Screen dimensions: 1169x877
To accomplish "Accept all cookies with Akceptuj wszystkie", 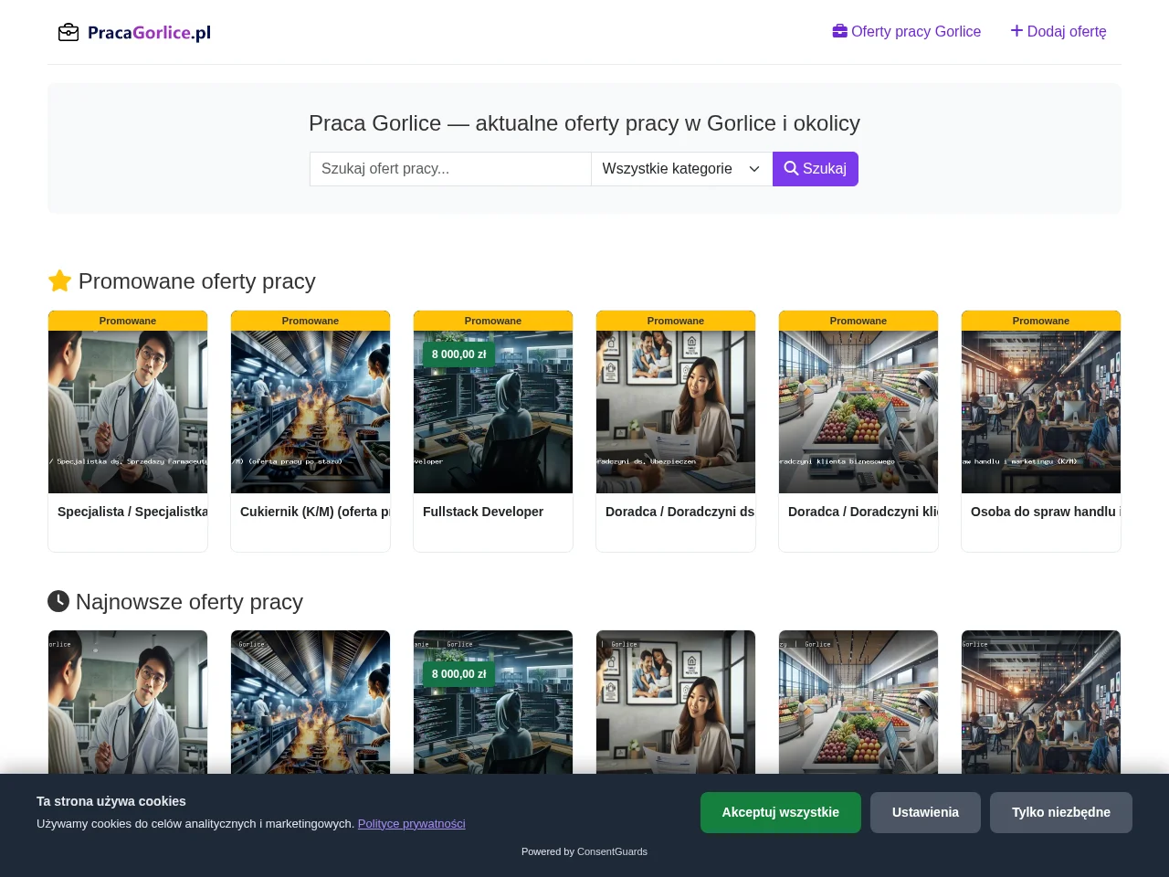I will pos(781,812).
